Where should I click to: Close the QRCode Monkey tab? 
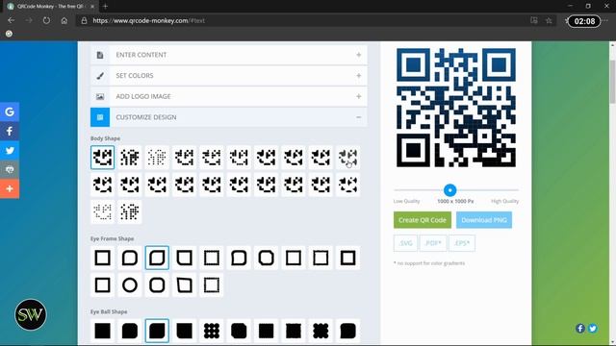coord(92,7)
